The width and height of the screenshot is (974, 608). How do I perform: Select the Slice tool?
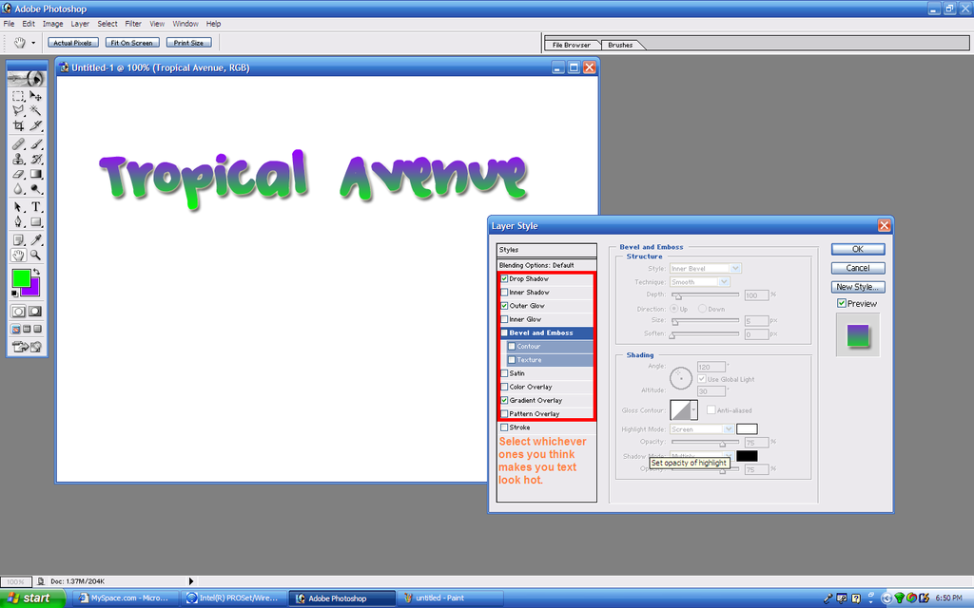point(36,126)
